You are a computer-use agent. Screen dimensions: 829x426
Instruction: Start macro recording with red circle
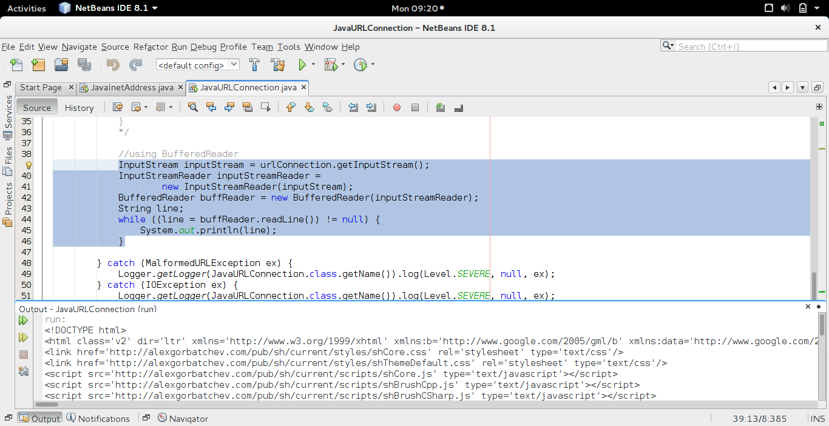(x=397, y=107)
